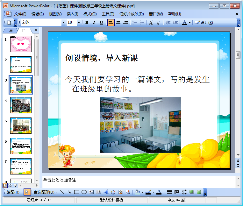Choose dash style

click(x=177, y=192)
